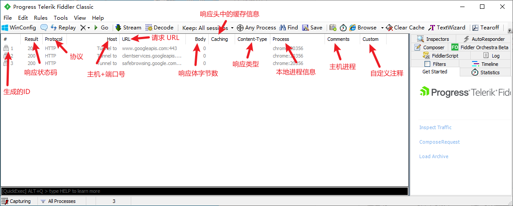Sort by the Result column header

tap(31, 39)
